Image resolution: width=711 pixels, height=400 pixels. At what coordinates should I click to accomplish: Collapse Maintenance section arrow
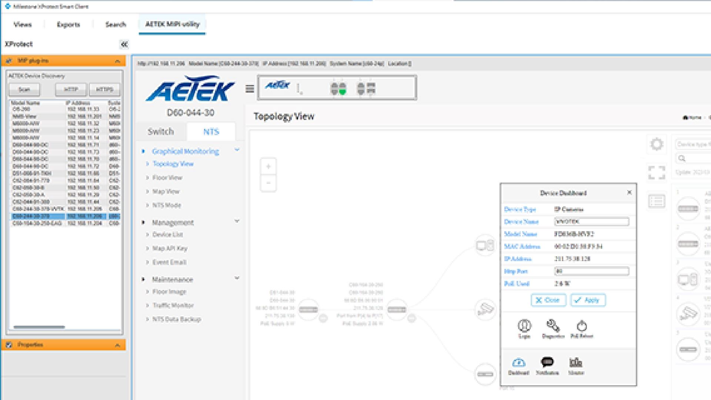(237, 278)
